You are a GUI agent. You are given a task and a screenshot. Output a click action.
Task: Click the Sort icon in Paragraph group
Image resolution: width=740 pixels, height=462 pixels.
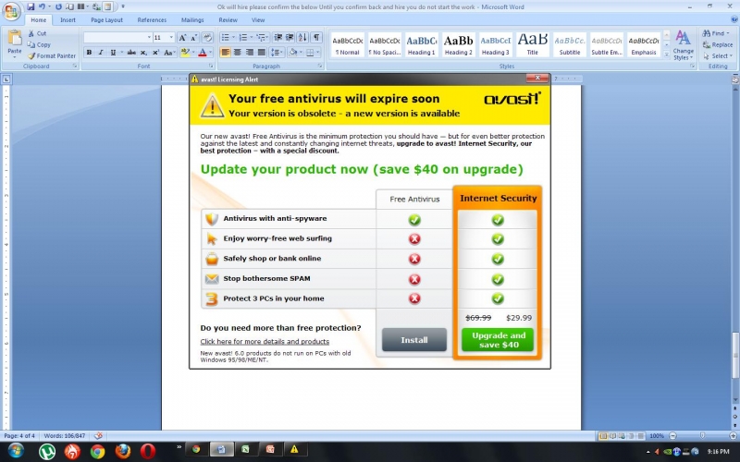(302, 38)
